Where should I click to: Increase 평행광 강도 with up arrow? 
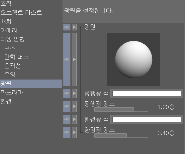click(x=172, y=105)
